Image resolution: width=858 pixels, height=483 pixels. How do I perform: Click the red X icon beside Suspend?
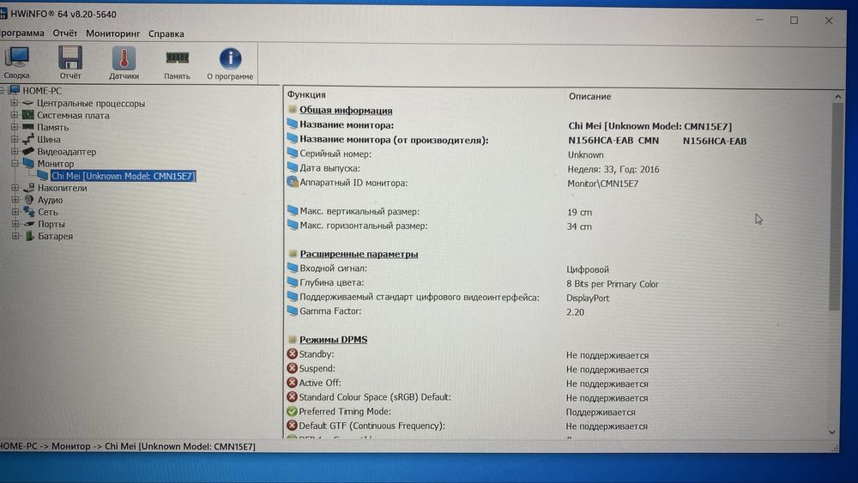(x=293, y=368)
